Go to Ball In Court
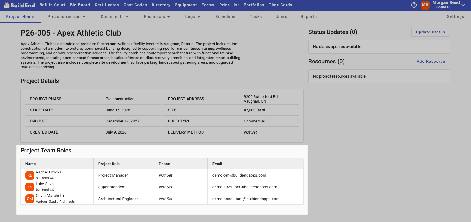Viewport: 471px width, 222px height. [x=52, y=5]
